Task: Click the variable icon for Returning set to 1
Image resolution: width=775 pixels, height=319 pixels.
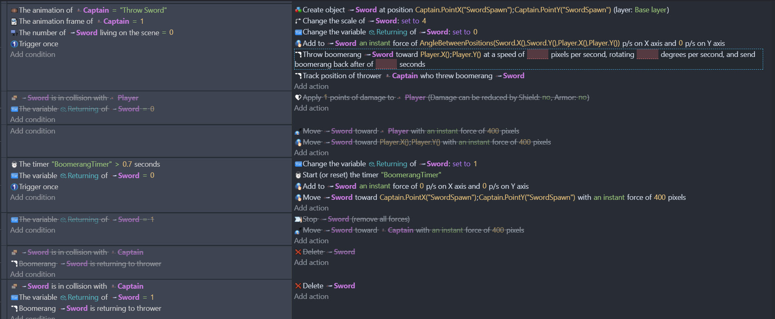Action: pos(298,164)
